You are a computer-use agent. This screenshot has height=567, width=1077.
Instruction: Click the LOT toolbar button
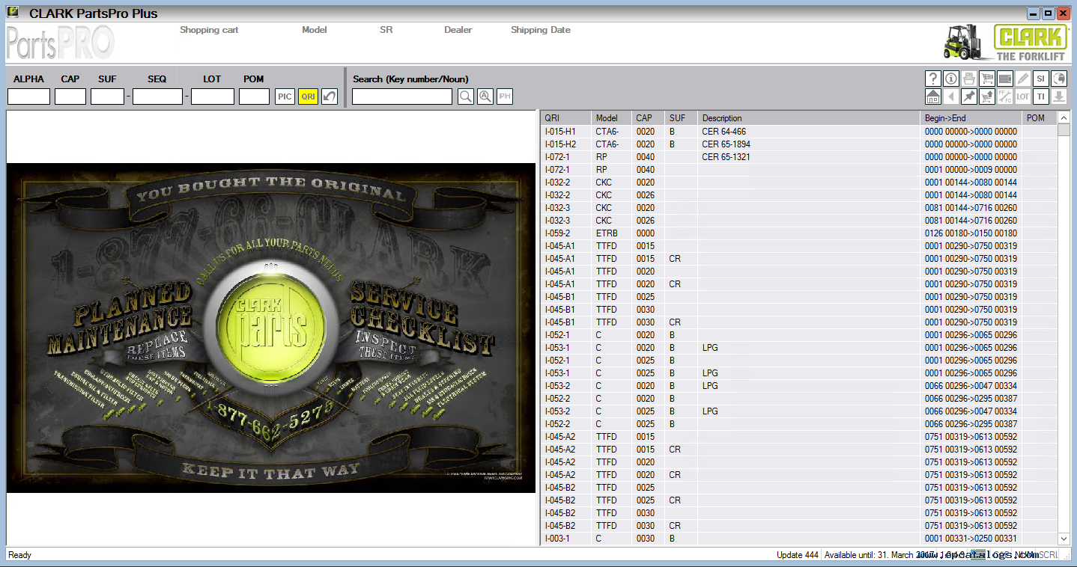[x=1023, y=96]
